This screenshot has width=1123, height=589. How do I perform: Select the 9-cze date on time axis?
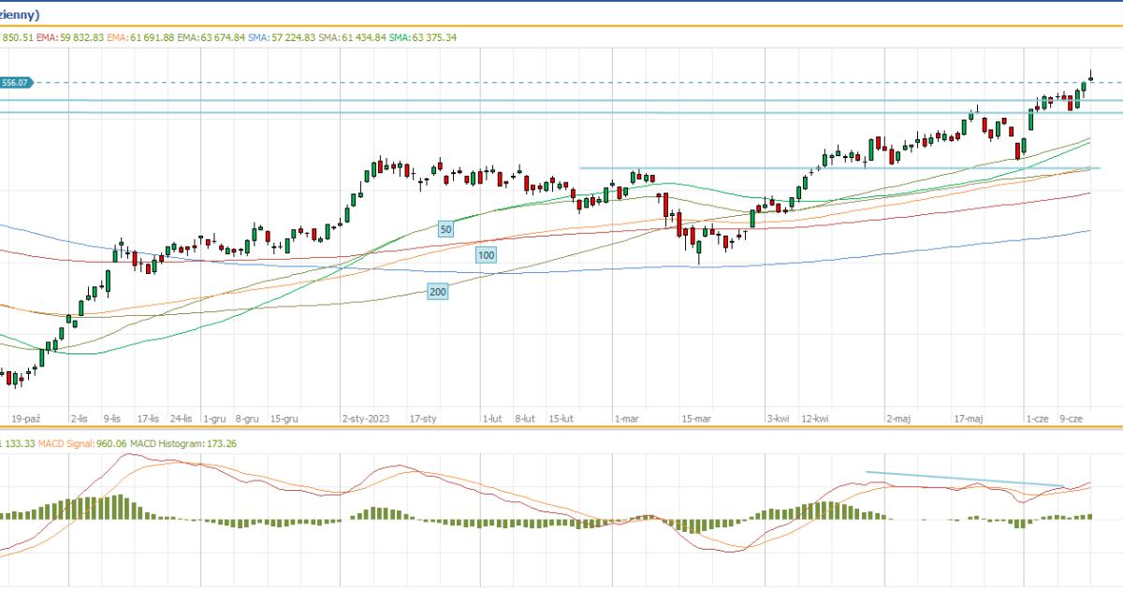pos(1072,419)
